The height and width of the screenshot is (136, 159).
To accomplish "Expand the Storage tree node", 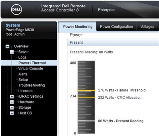I will (12, 108).
